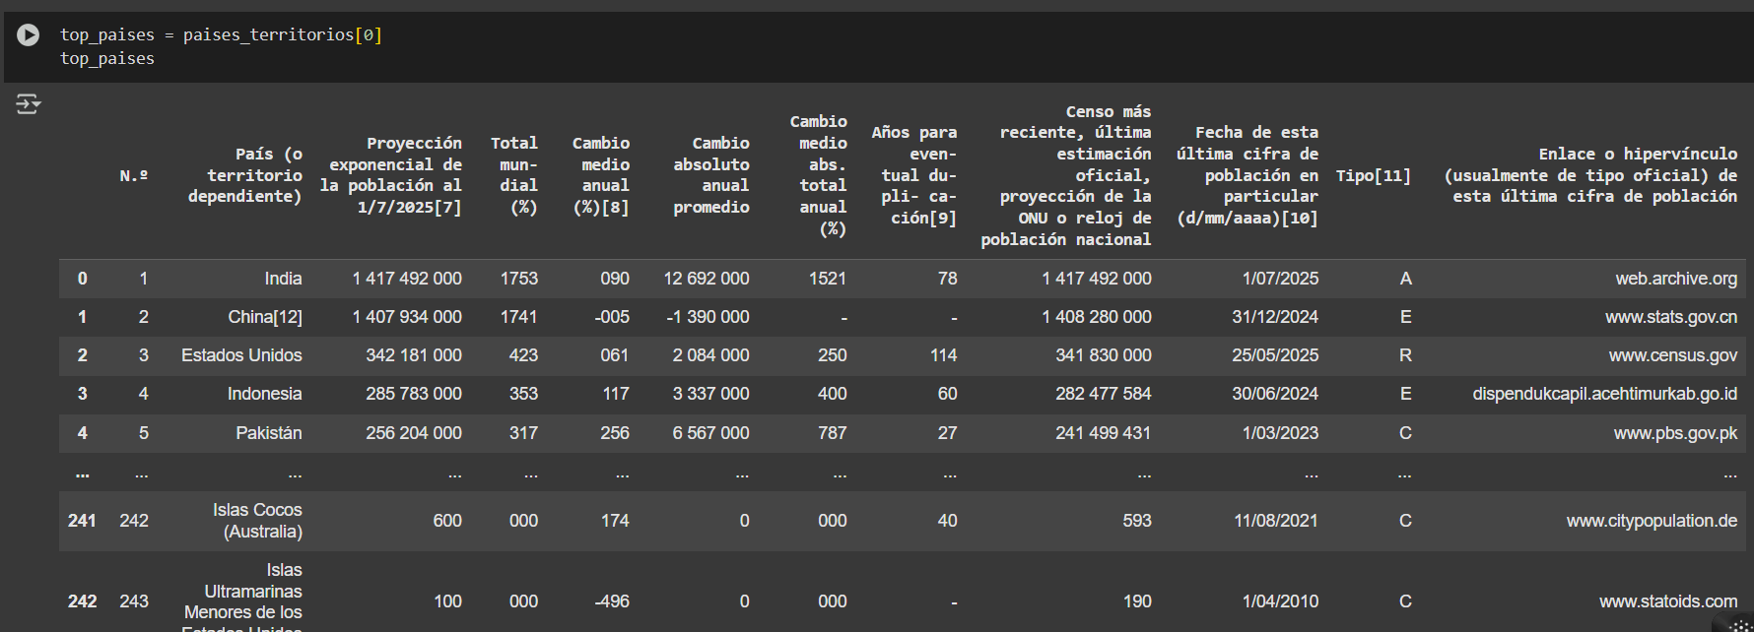Click the 'www.census.gov' source cell
Image resolution: width=1754 pixels, height=632 pixels.
tap(1673, 355)
